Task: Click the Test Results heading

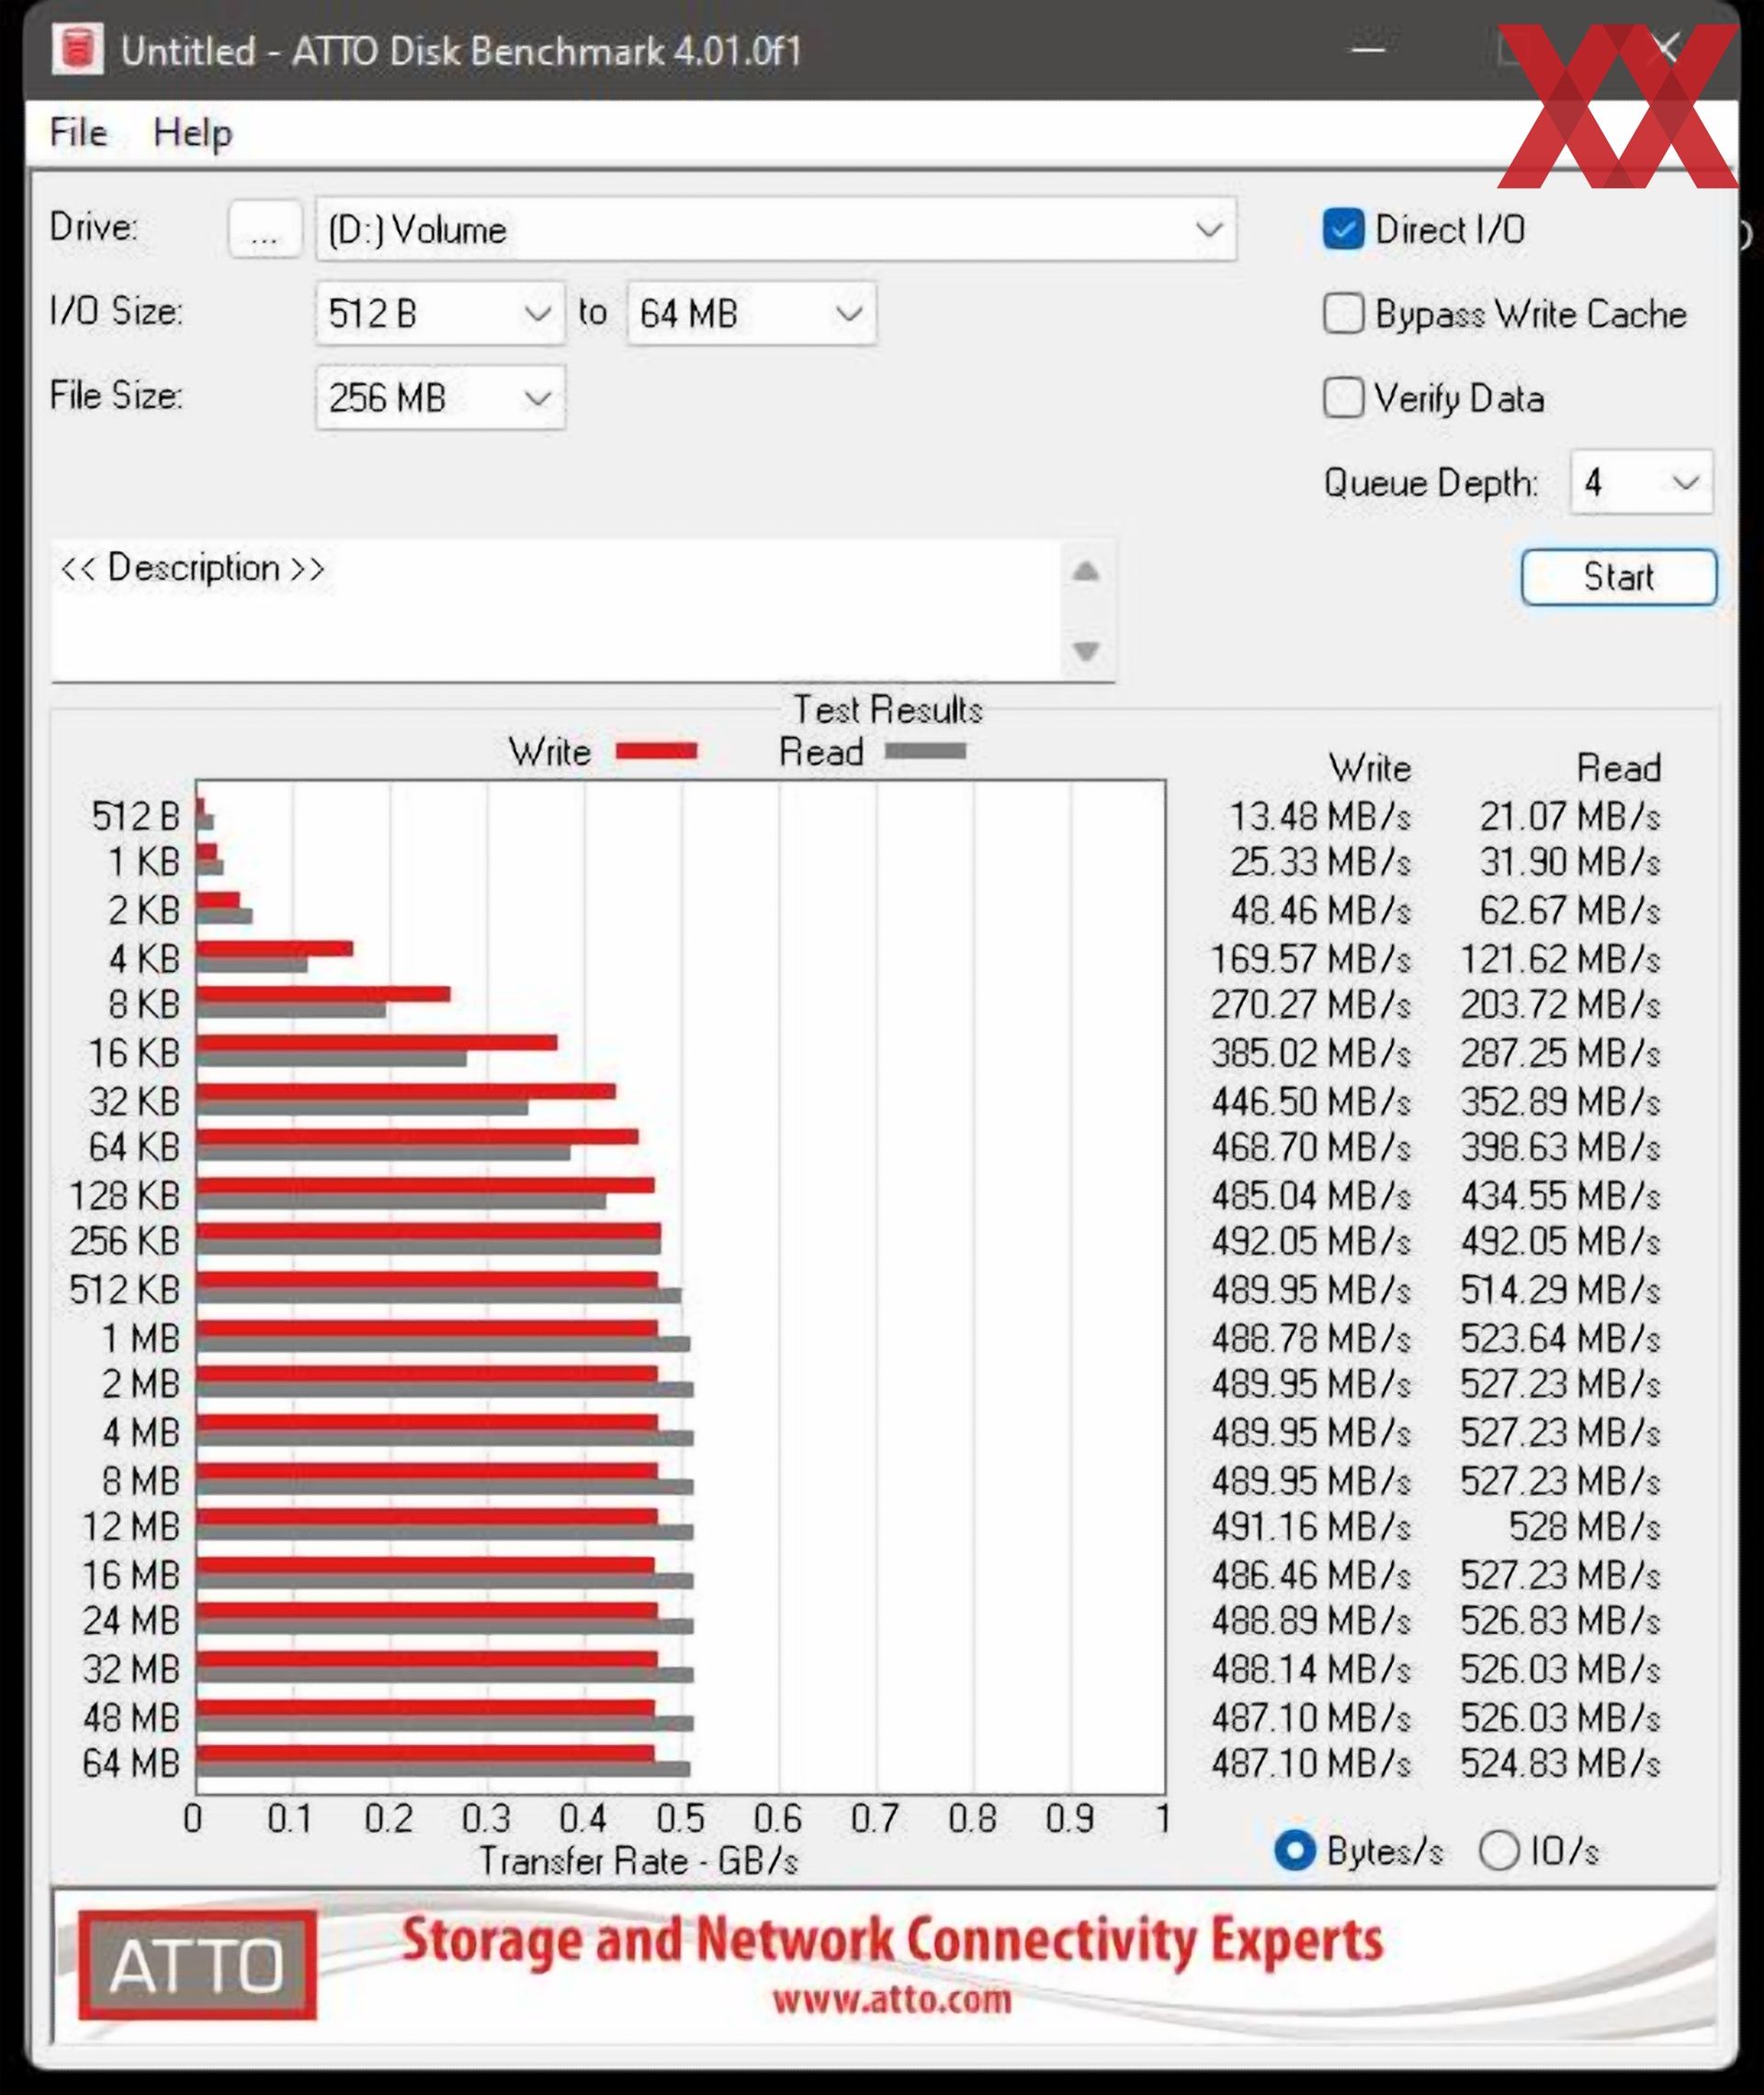Action: point(888,709)
